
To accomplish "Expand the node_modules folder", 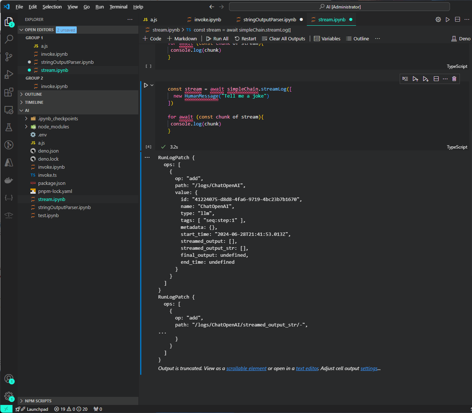I will point(78,127).
